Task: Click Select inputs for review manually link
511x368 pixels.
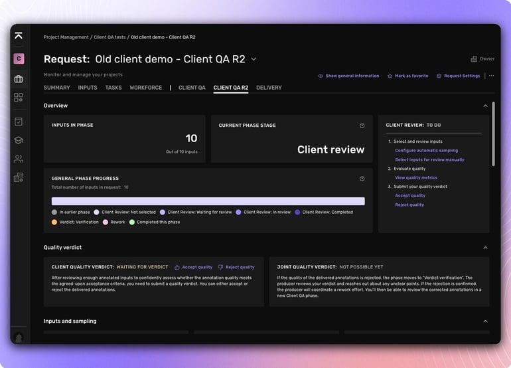Action: click(x=429, y=160)
